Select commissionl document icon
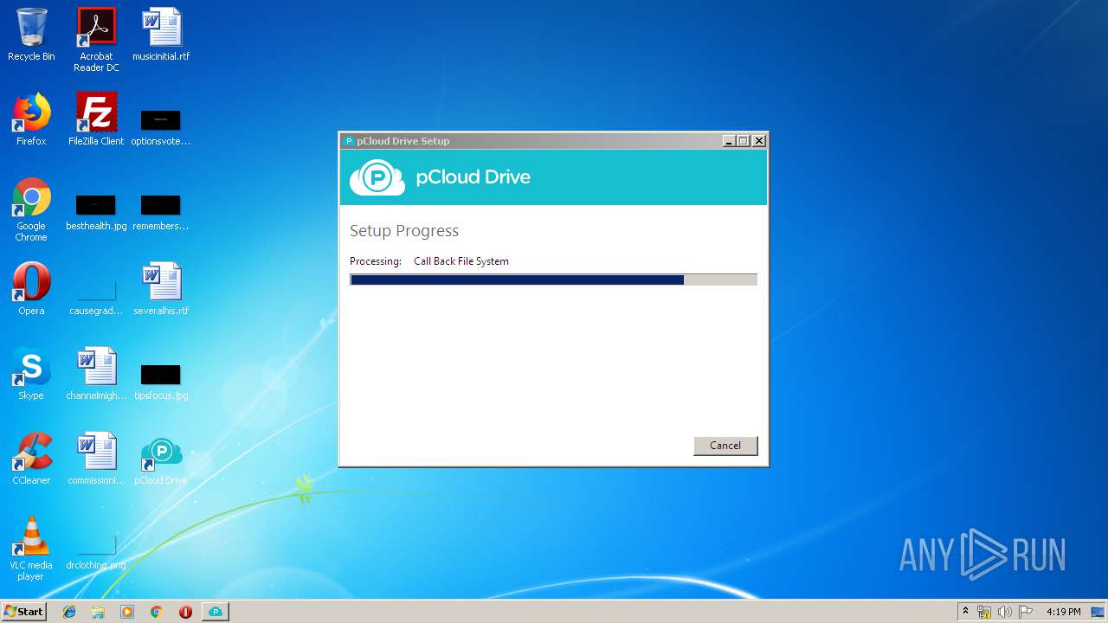Image resolution: width=1108 pixels, height=623 pixels. point(96,459)
